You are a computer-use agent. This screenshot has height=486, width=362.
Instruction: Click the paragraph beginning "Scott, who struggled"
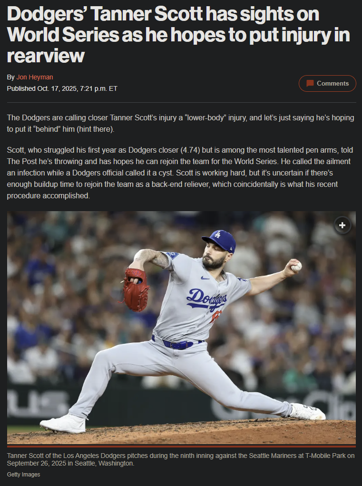[x=180, y=173]
